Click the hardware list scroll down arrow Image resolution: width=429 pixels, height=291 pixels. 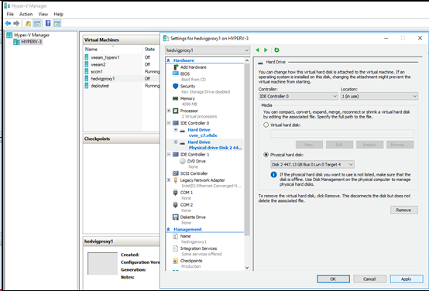[x=247, y=268]
